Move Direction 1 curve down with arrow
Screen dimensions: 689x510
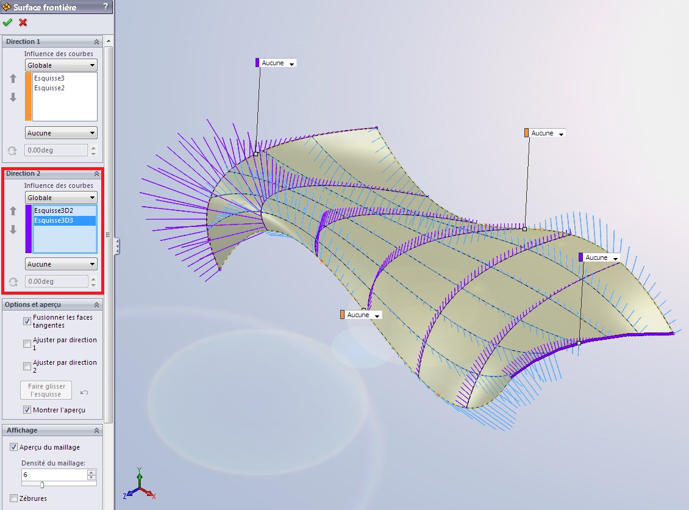tap(13, 98)
